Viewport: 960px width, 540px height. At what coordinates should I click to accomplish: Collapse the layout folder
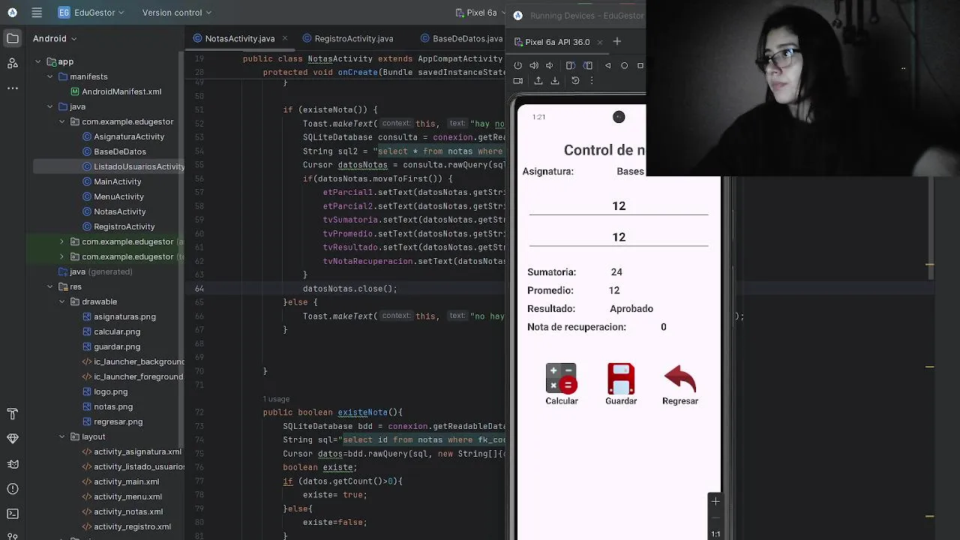coord(62,436)
